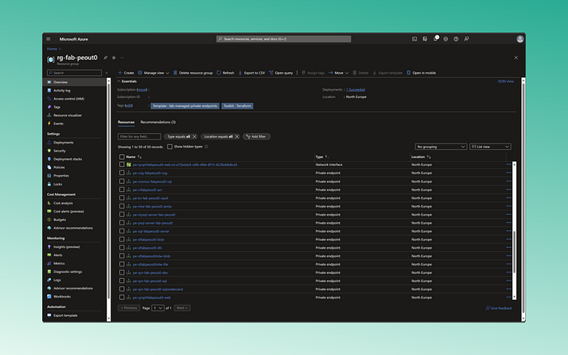The image size is (568, 355).
Task: Select checkbox for pe-cog-fabpeout0-cog
Action: point(122,173)
